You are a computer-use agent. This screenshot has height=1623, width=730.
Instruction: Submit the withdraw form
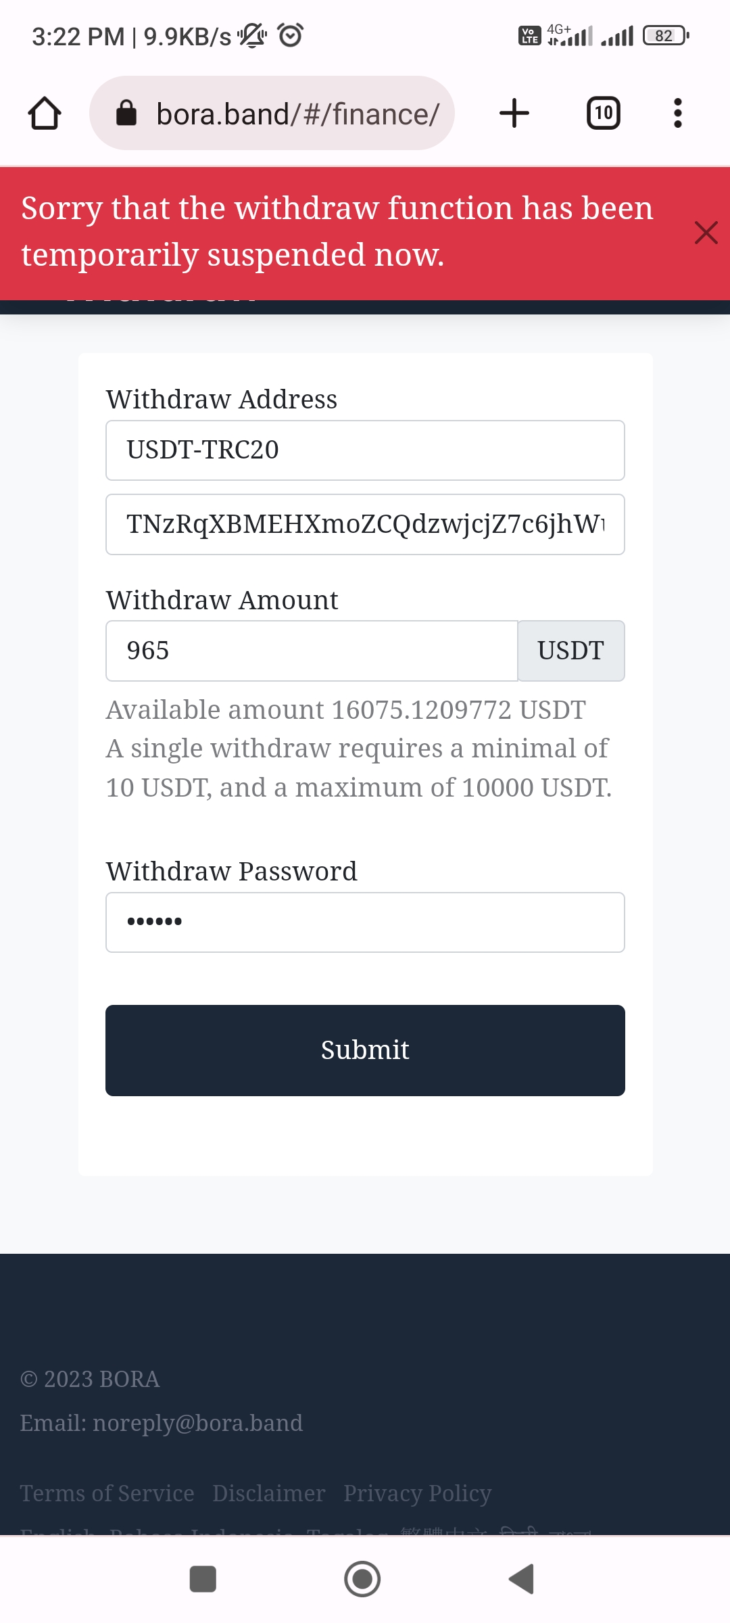[365, 1050]
